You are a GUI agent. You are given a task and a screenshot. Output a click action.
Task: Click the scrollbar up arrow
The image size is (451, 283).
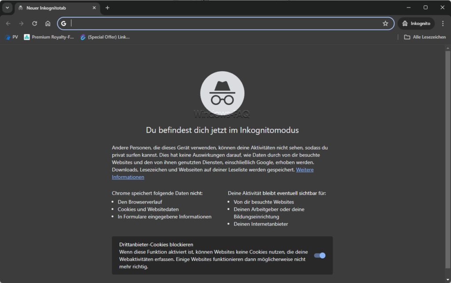click(x=447, y=48)
